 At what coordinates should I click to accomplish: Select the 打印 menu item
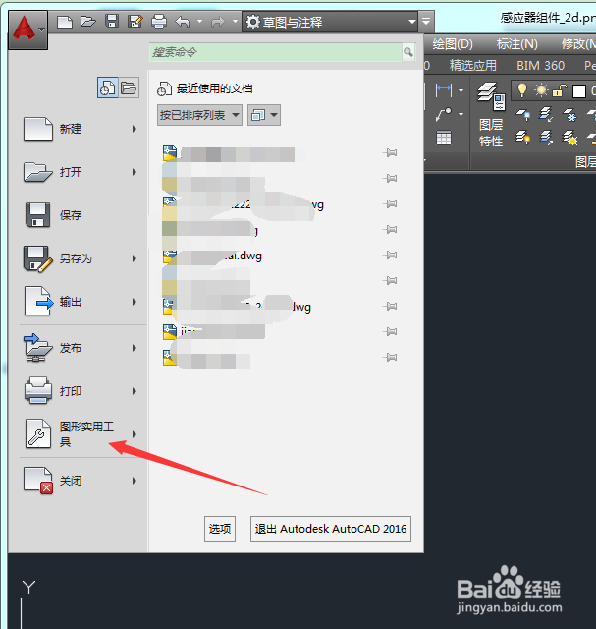pyautogui.click(x=81, y=391)
